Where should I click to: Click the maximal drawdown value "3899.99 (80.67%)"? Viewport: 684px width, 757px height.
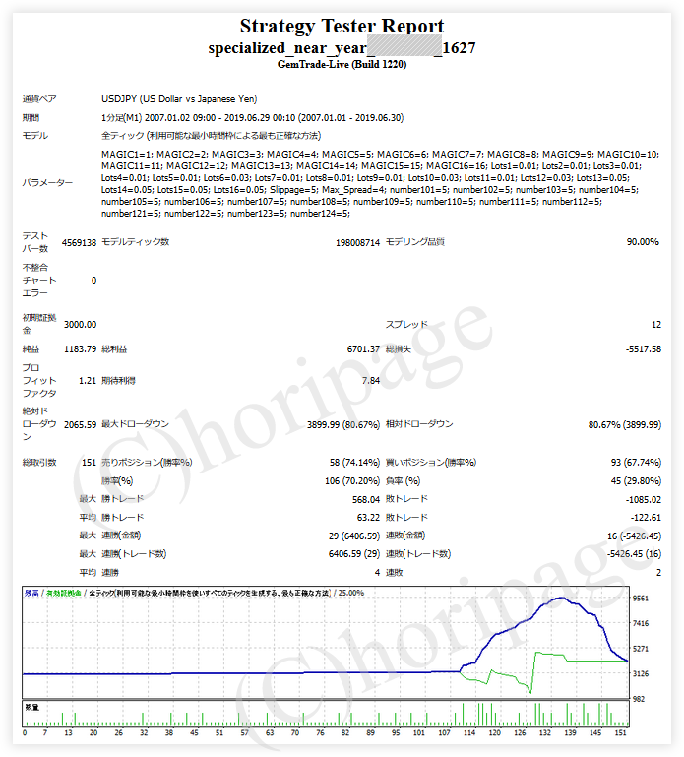tap(343, 425)
